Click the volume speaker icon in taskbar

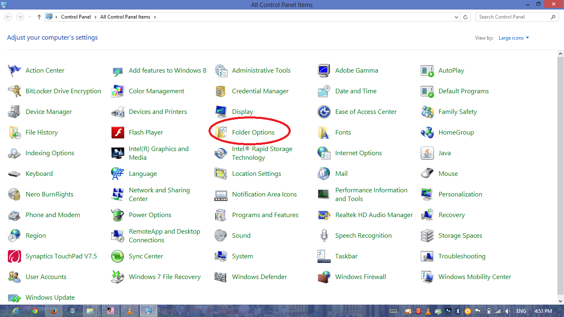coord(508,311)
